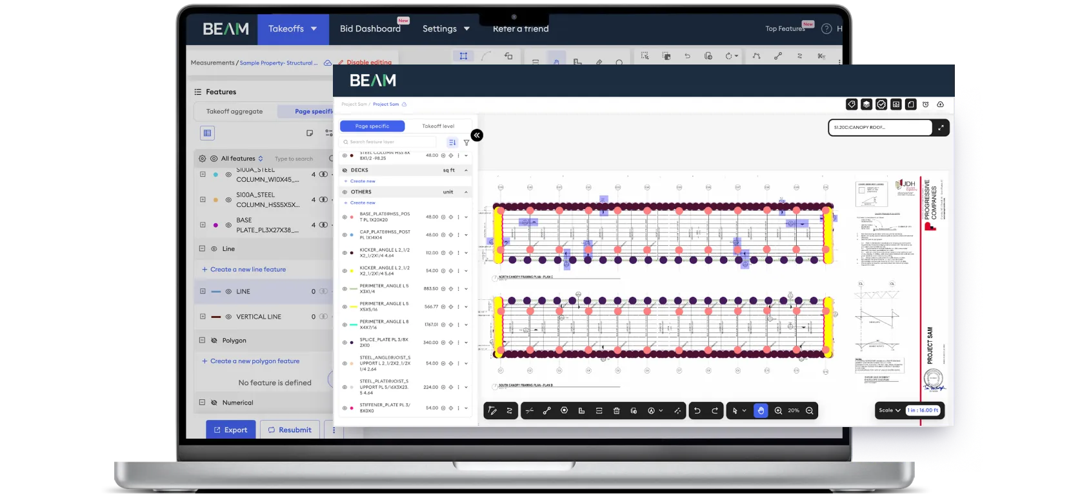Click the S1.20C:CANOPY ROOF sheet selector

[881, 128]
